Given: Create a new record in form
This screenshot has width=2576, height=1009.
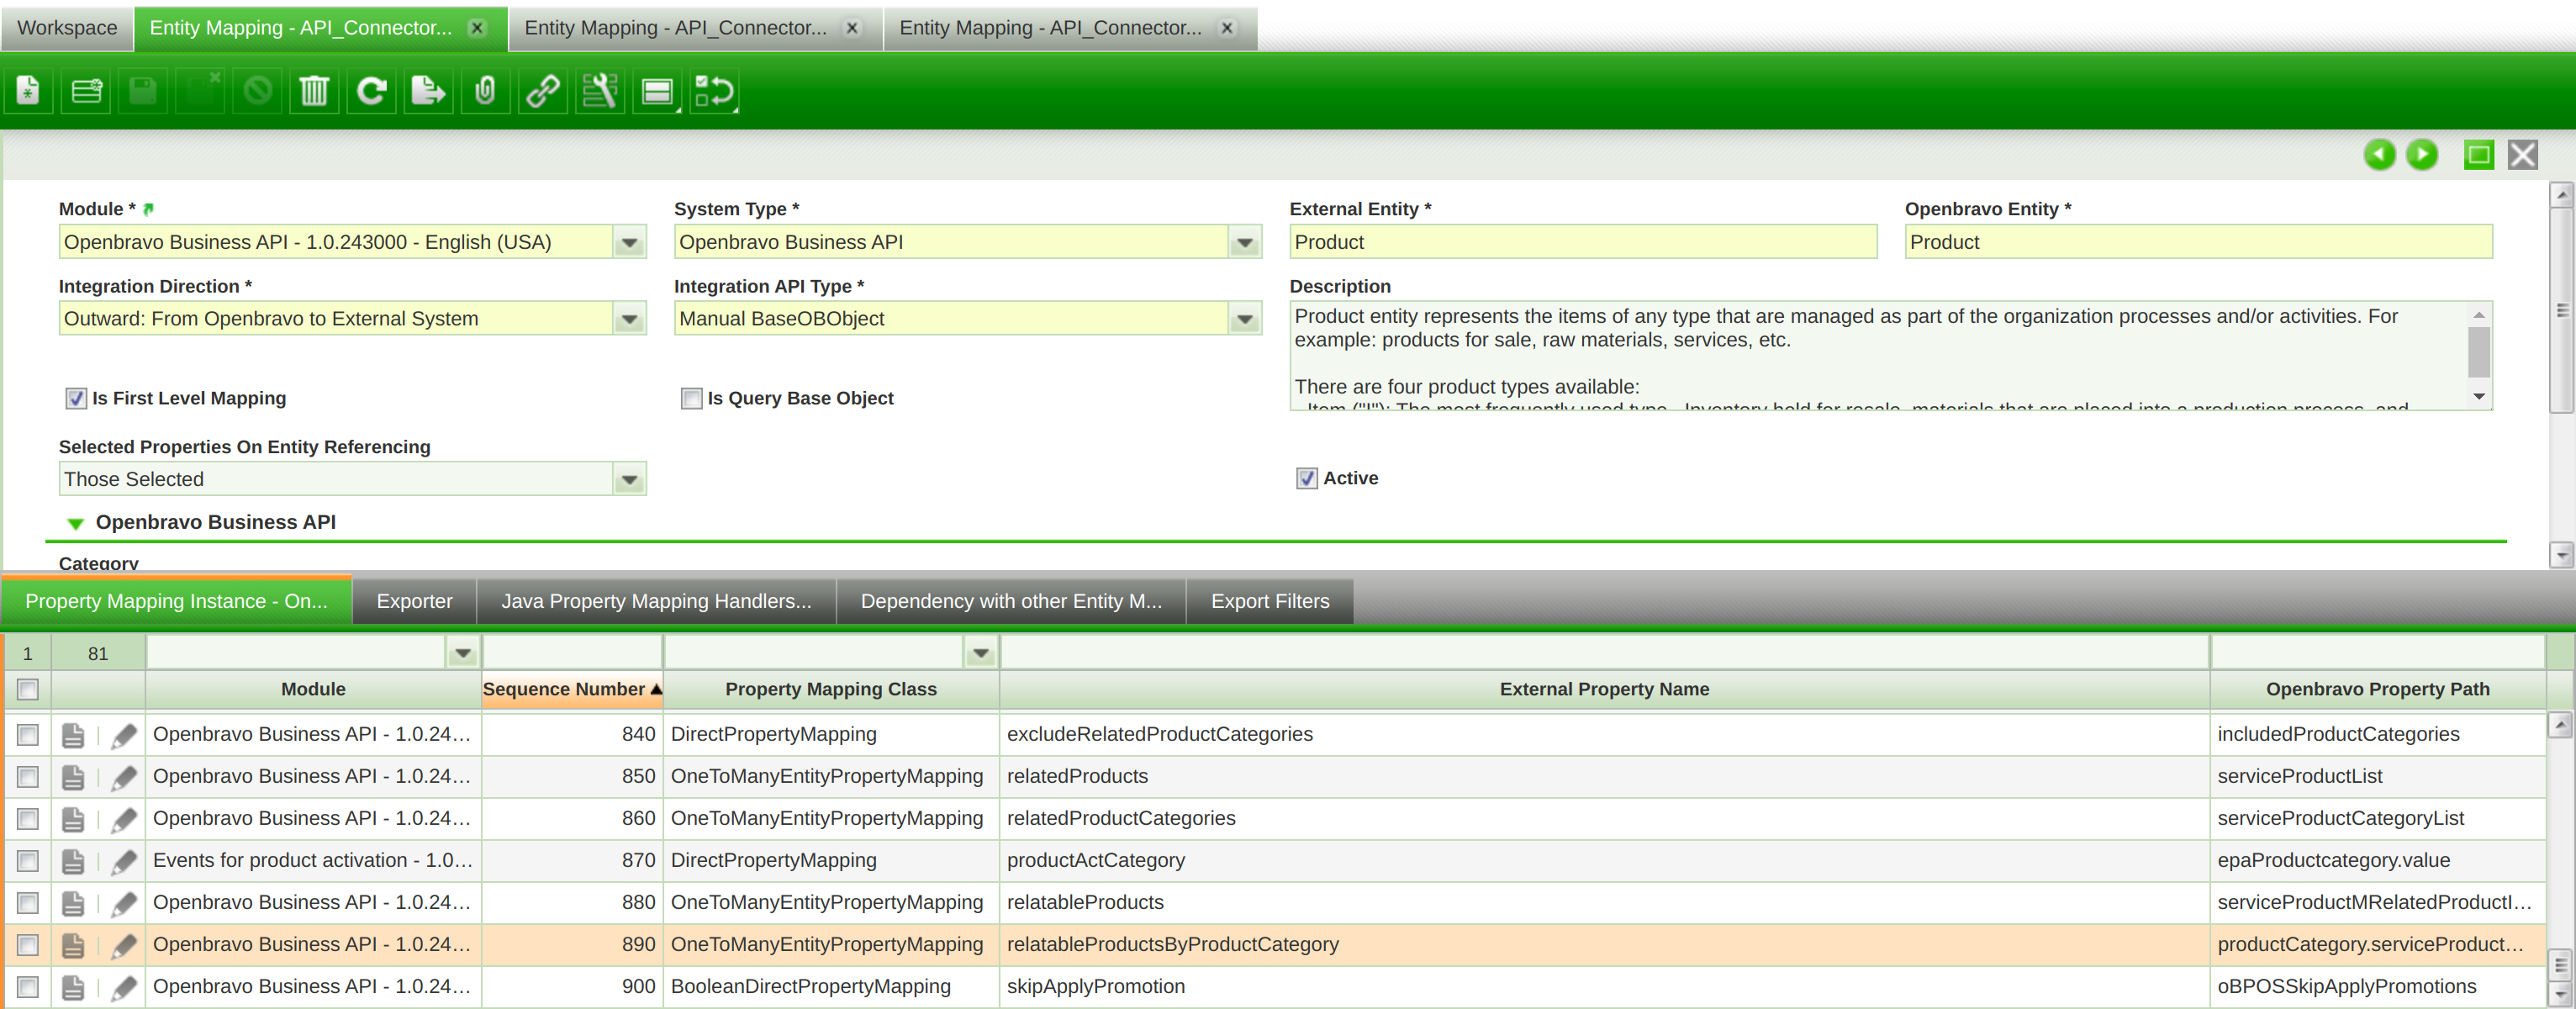Looking at the screenshot, I should click(x=28, y=92).
